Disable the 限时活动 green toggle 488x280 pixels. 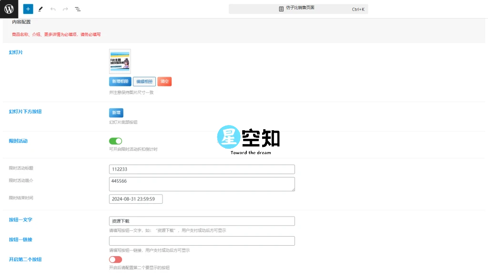pyautogui.click(x=115, y=141)
